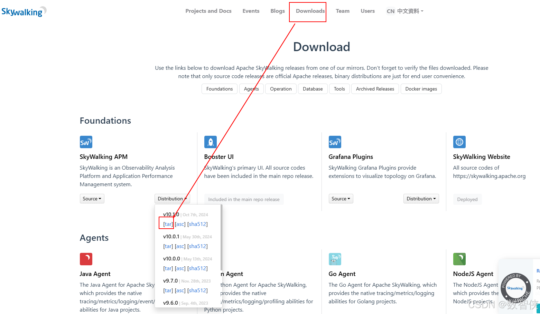Open the Blogs page

tap(278, 11)
